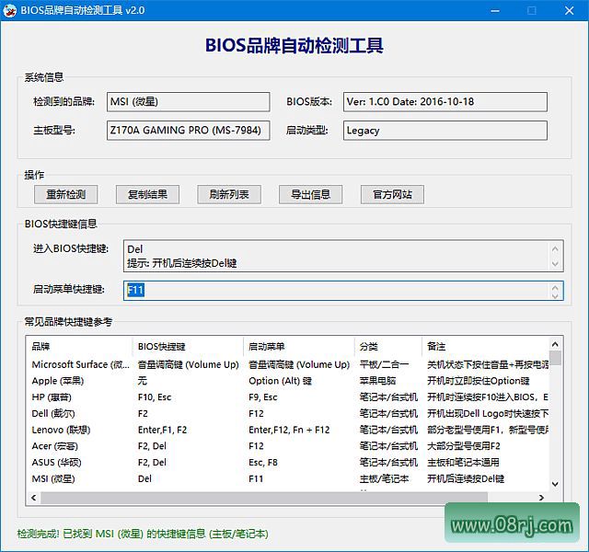Minimize the BIOS detection tool window
Image resolution: width=589 pixels, height=552 pixels.
495,10
